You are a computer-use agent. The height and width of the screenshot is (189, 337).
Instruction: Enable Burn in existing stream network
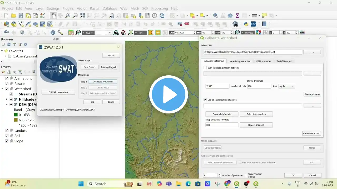205,68
